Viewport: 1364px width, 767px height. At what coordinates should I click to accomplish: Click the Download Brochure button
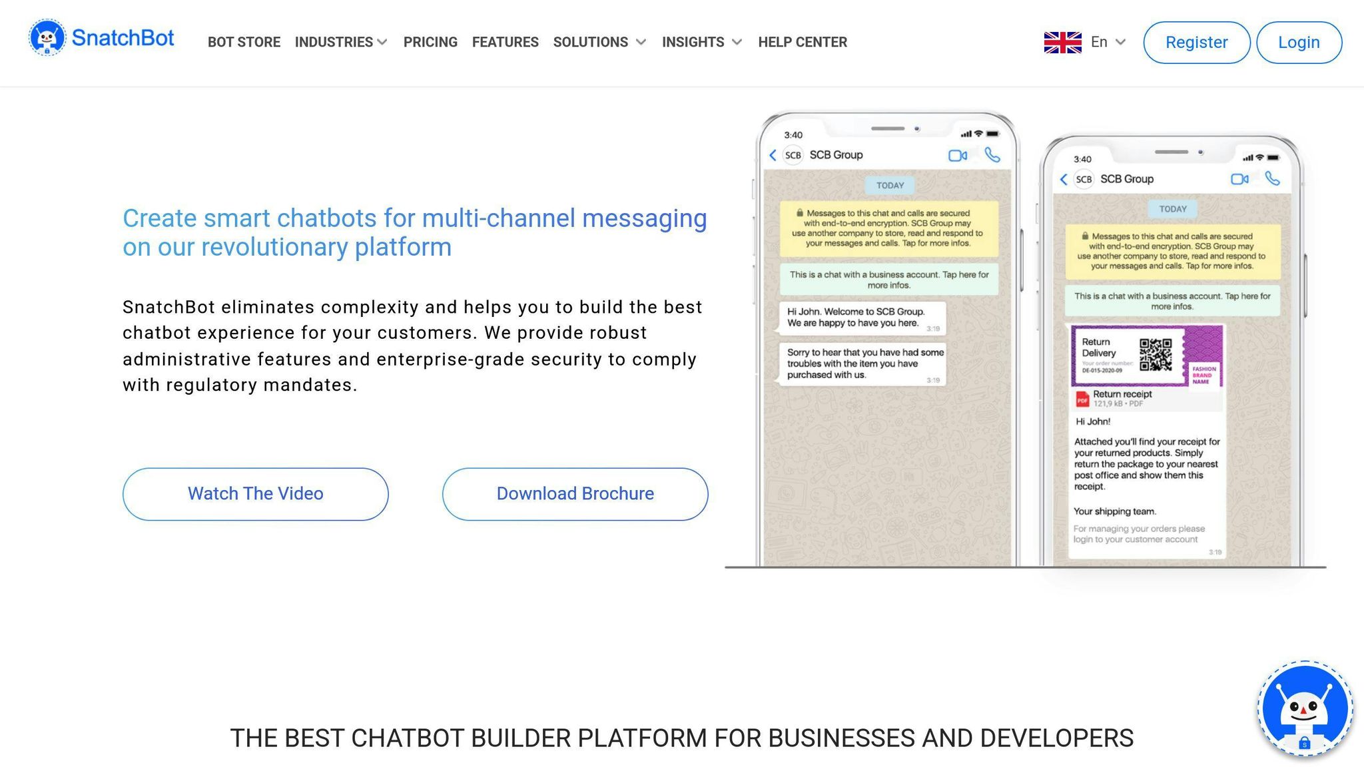(575, 493)
